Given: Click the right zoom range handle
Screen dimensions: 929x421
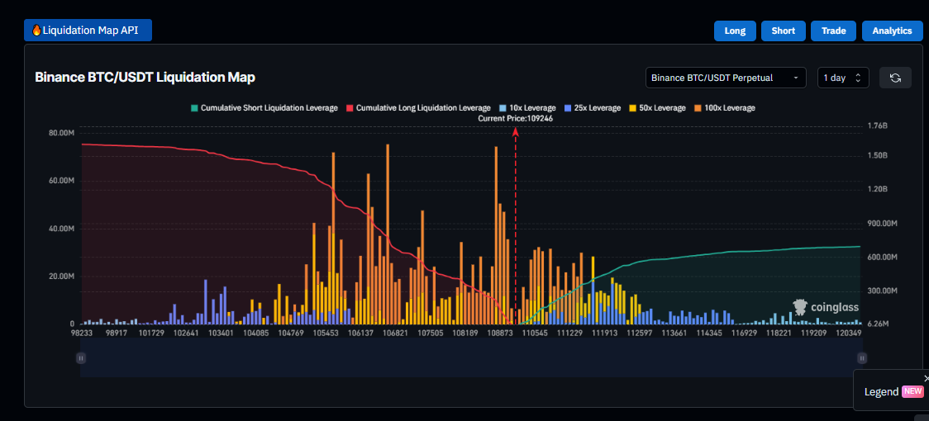Looking at the screenshot, I should pyautogui.click(x=862, y=357).
